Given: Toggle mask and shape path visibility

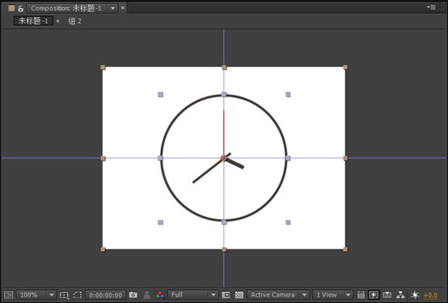Looking at the screenshot, I should (78, 295).
